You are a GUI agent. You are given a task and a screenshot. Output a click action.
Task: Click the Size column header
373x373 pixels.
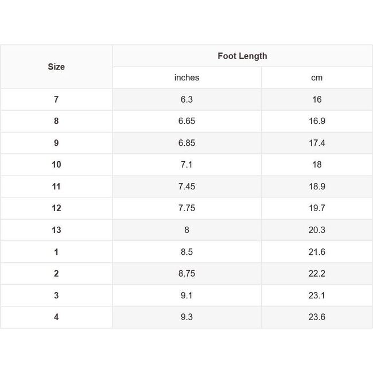click(x=56, y=67)
